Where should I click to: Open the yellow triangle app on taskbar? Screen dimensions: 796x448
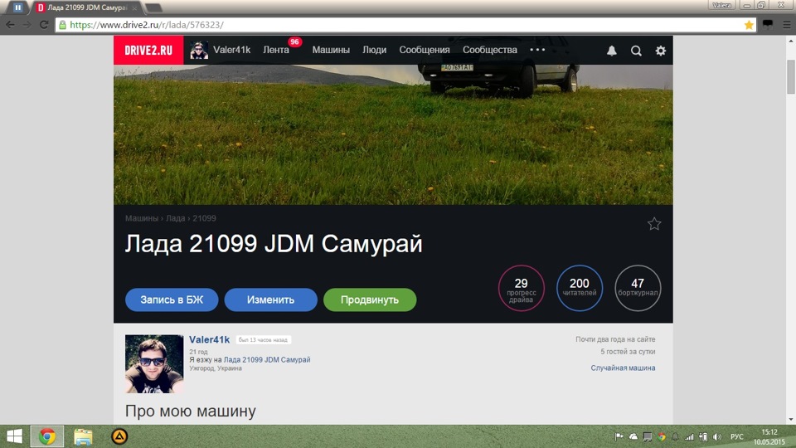coord(119,436)
